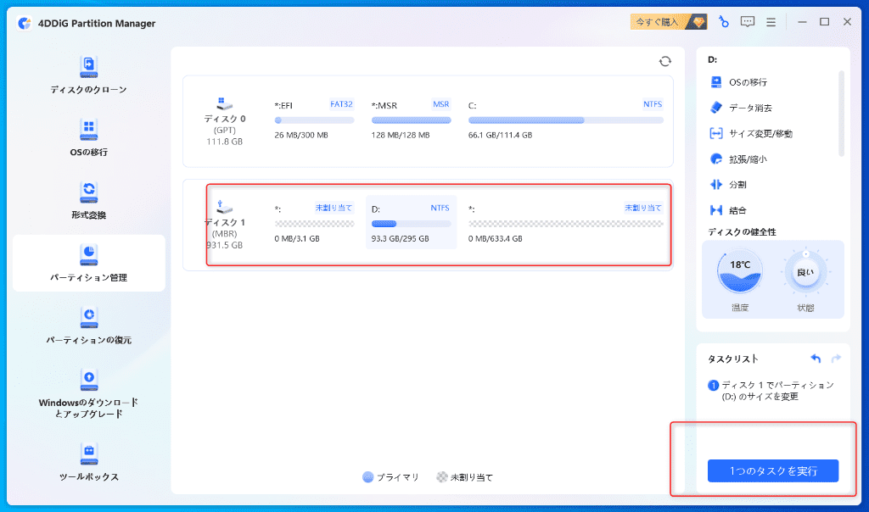Click 1つのタスクを実行 button
This screenshot has width=869, height=512.
(x=772, y=470)
